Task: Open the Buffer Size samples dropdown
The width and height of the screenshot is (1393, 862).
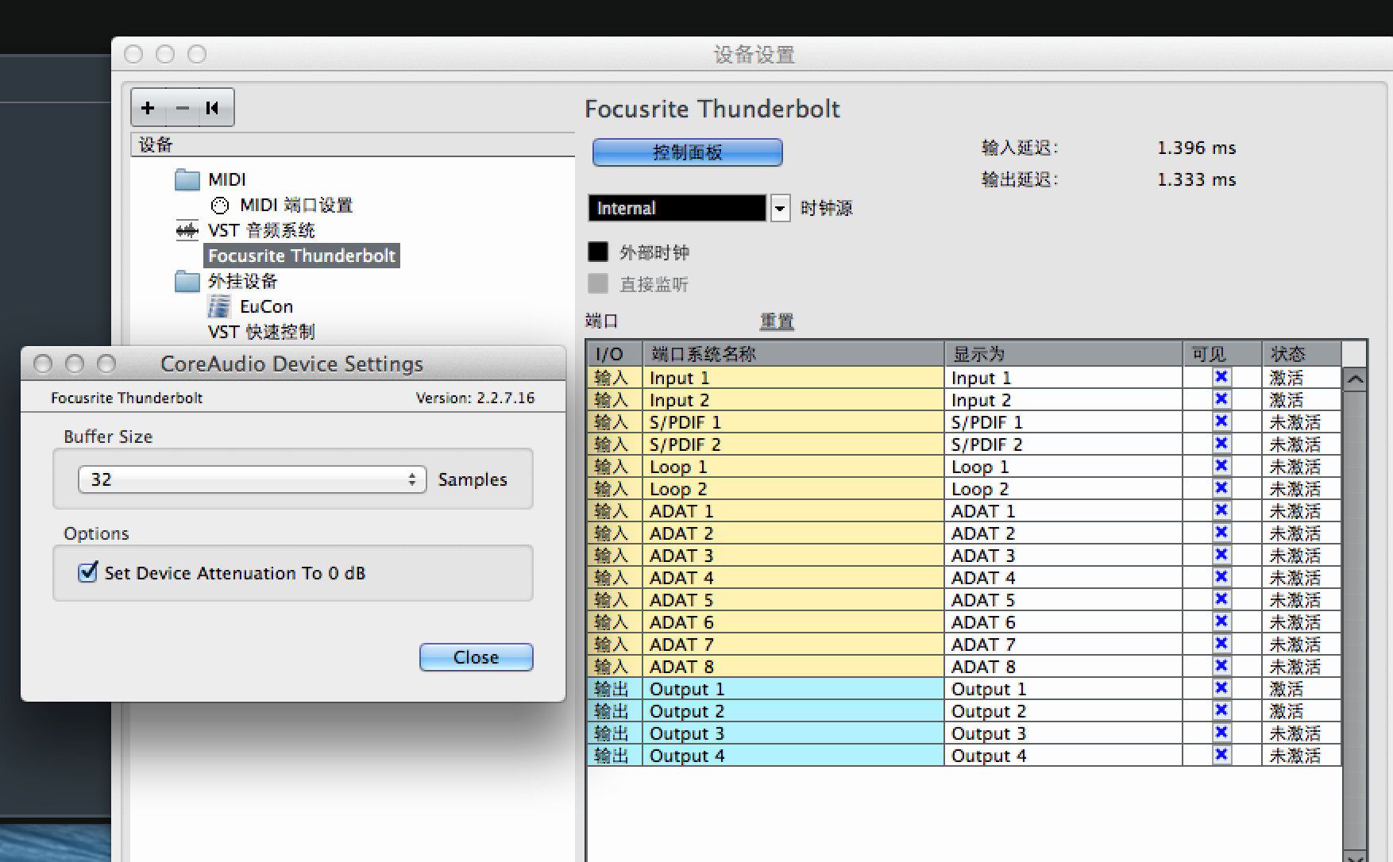Action: coord(252,479)
